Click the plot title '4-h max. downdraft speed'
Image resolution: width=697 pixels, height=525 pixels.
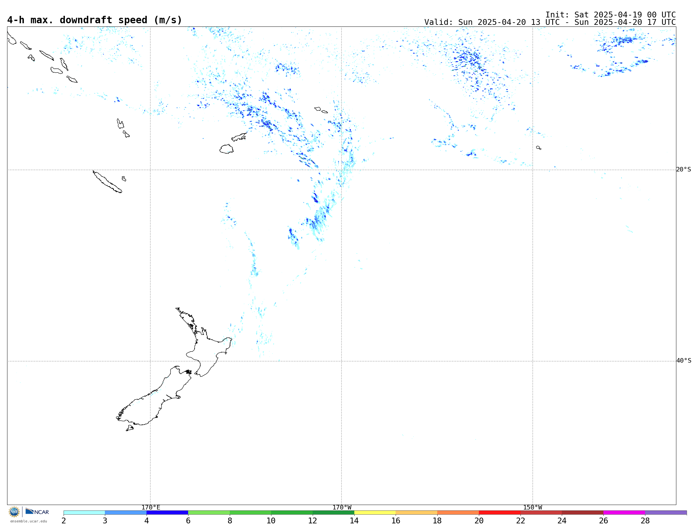click(x=95, y=20)
